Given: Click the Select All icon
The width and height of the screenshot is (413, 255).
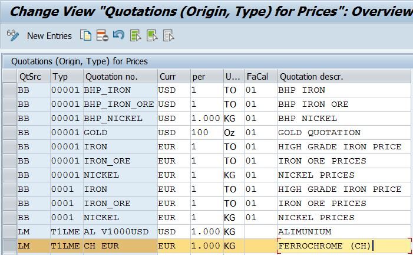Looking at the screenshot, I should (x=136, y=36).
